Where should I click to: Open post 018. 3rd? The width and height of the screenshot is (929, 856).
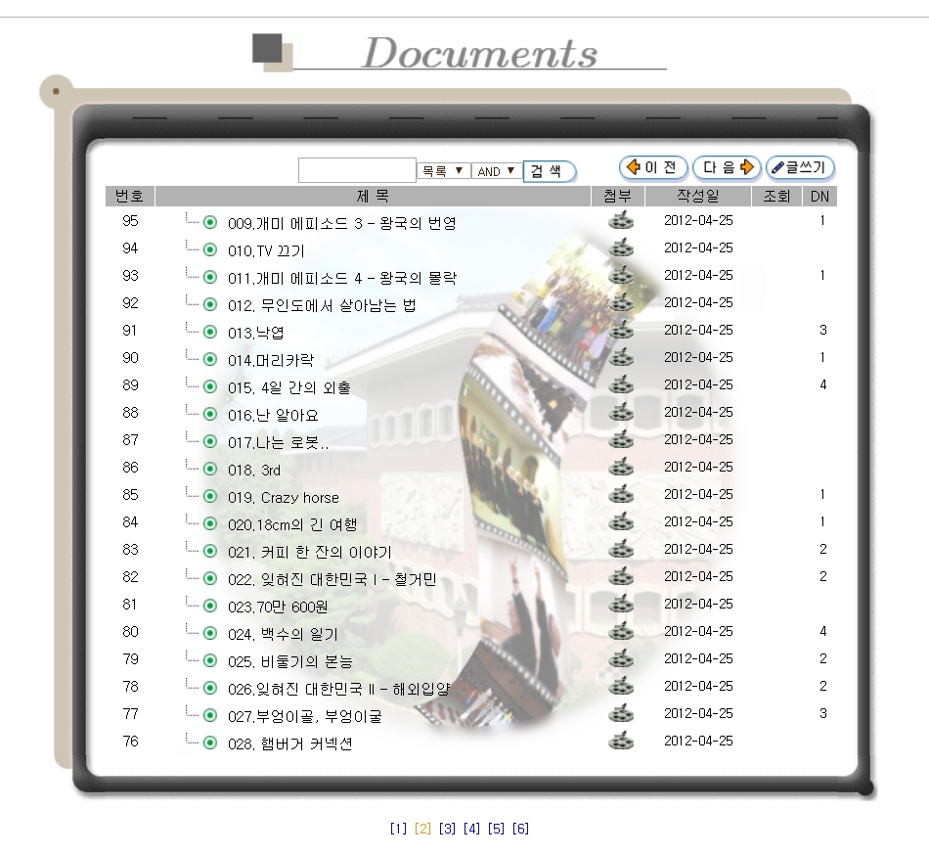254,471
